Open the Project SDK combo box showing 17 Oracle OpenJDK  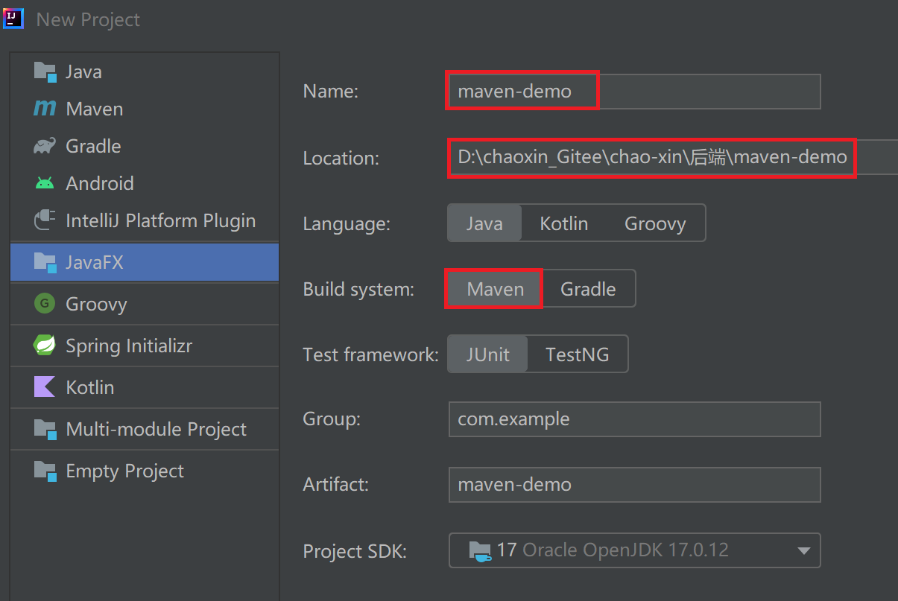635,550
